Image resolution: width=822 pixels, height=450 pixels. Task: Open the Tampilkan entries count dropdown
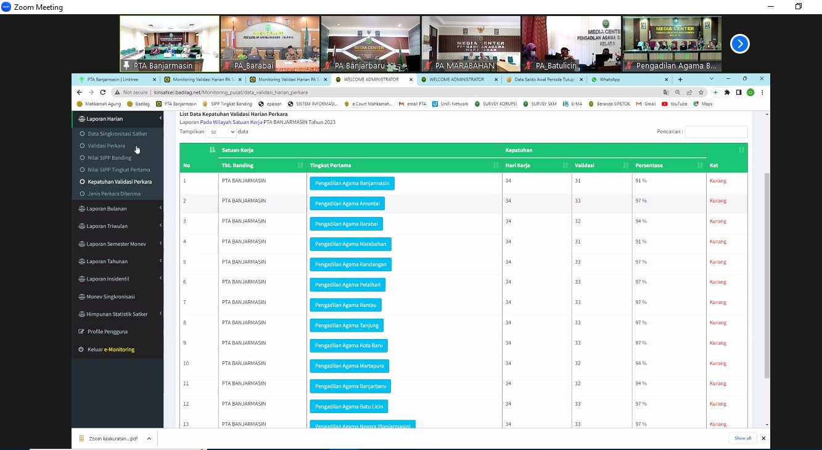[222, 132]
